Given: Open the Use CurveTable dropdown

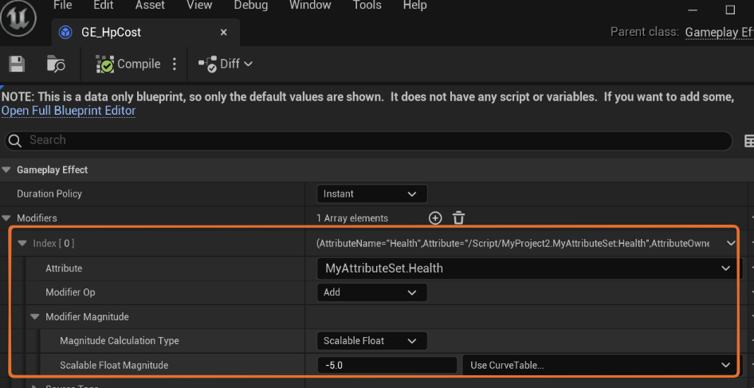Looking at the screenshot, I should 598,365.
